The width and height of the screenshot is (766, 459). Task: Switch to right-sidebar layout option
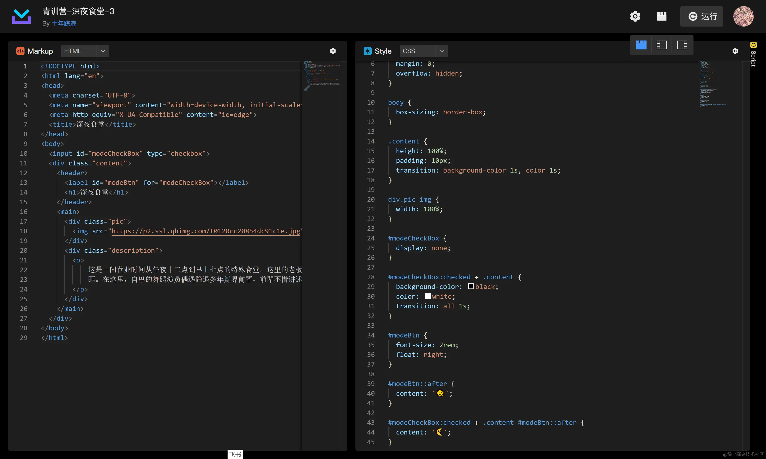682,45
